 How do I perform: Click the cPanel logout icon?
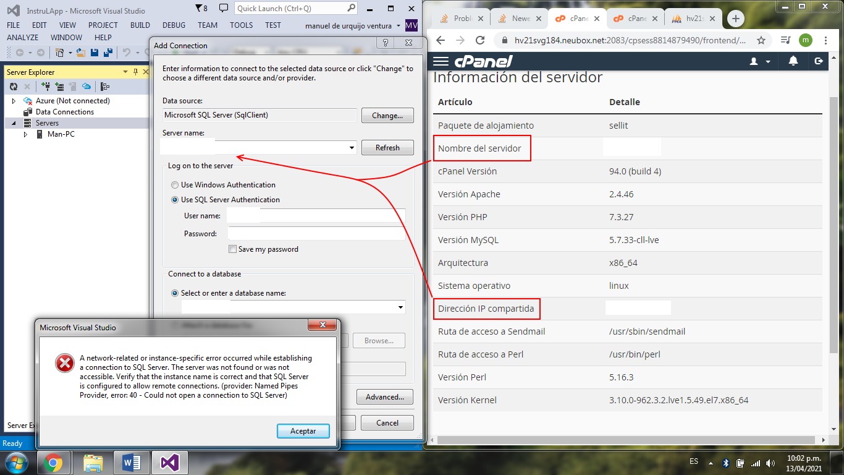tap(819, 61)
